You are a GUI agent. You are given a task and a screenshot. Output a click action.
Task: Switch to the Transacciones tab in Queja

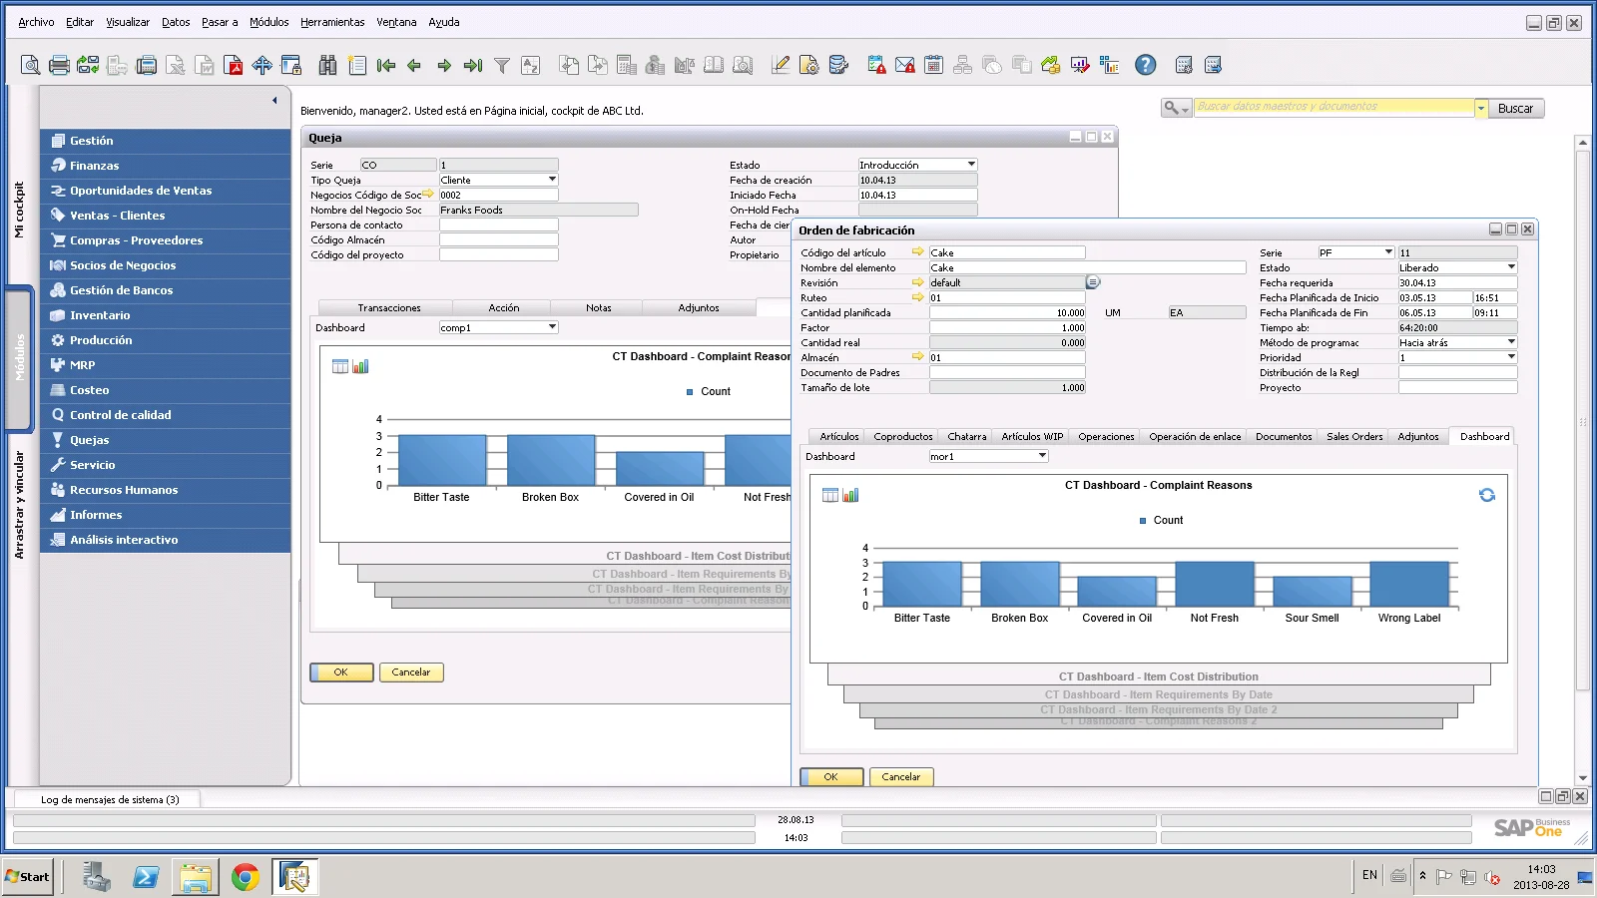(x=389, y=308)
